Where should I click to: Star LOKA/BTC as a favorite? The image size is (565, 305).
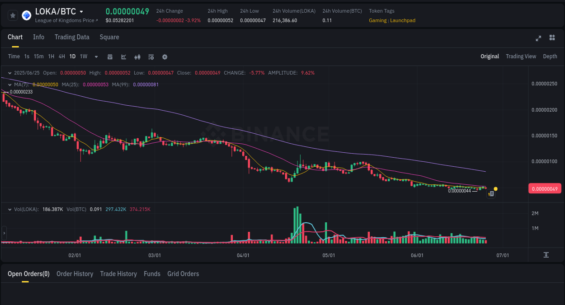point(13,15)
